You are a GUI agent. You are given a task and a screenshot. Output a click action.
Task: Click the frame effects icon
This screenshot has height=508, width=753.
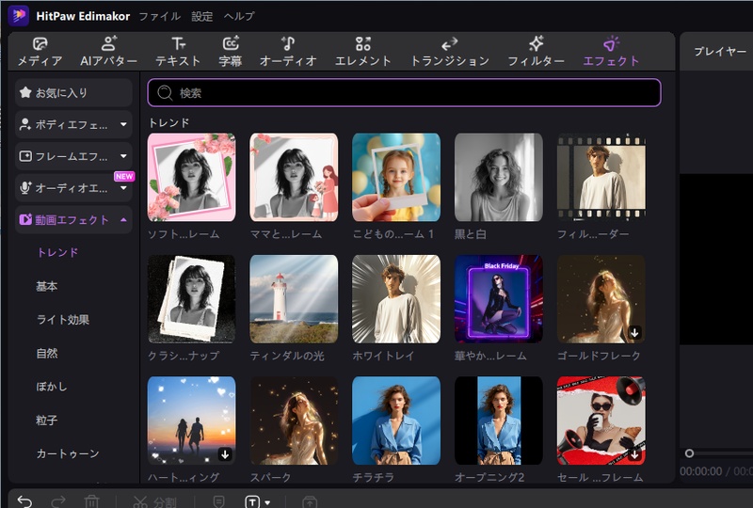[25, 156]
